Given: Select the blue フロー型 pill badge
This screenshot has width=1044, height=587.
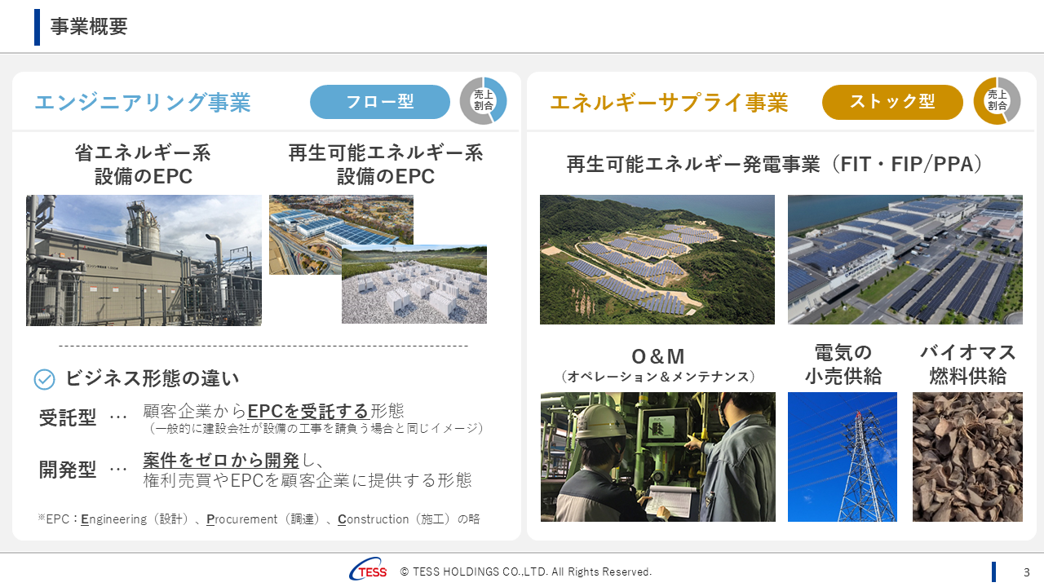Looking at the screenshot, I should [379, 102].
